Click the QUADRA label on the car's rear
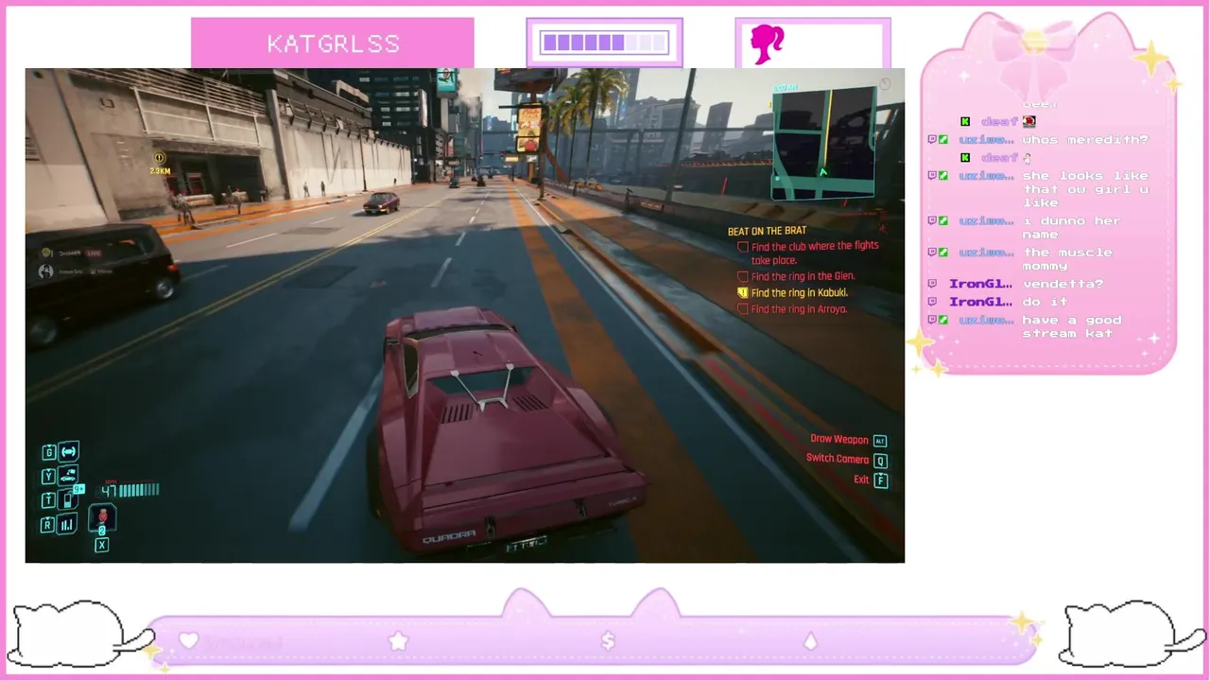The height and width of the screenshot is (681, 1210). 449,538
